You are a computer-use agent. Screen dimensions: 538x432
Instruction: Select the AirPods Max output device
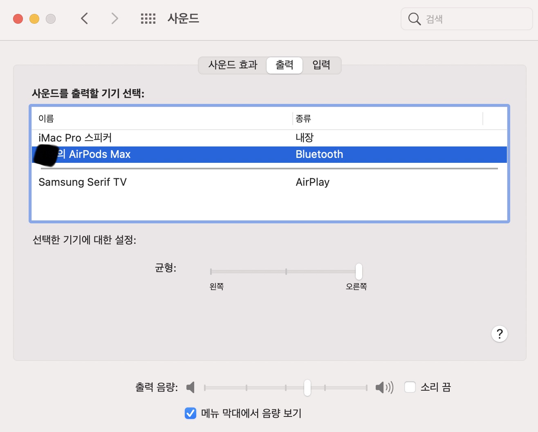pyautogui.click(x=269, y=154)
